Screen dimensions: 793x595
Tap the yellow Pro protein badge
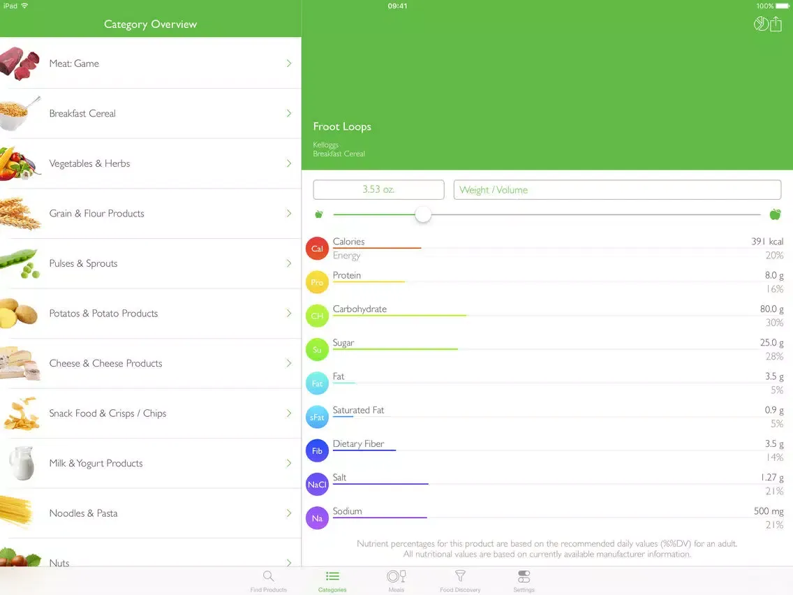317,282
